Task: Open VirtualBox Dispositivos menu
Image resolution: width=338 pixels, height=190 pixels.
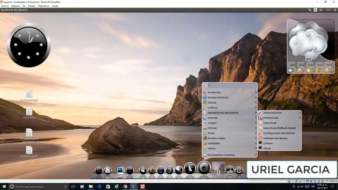Action: point(43,6)
